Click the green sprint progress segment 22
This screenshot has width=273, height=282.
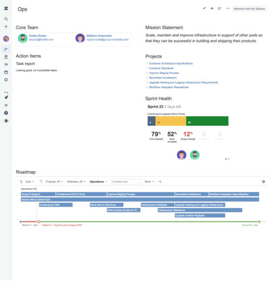pos(207,121)
